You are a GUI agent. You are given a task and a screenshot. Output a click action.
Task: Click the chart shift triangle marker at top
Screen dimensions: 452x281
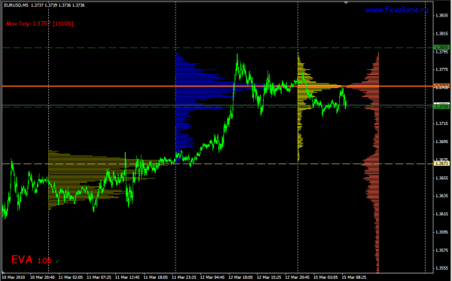346,2
